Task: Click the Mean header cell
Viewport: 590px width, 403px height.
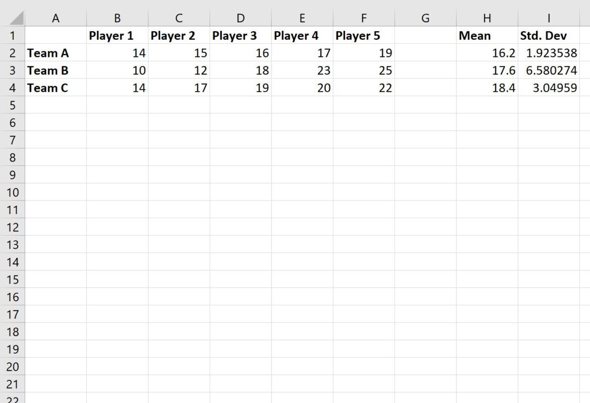Action: point(487,35)
